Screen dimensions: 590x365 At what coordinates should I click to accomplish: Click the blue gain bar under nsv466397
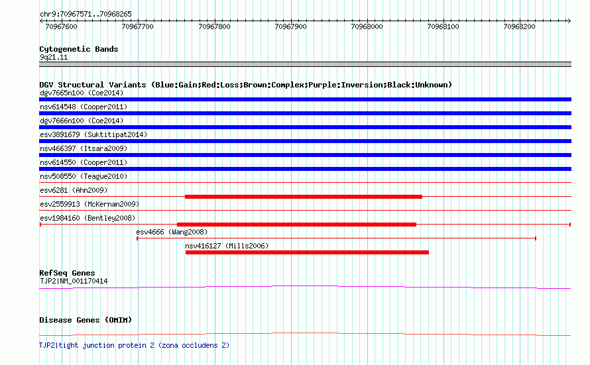click(305, 155)
